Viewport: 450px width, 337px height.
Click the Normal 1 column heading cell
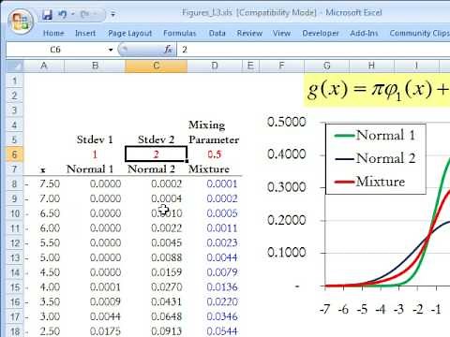[x=95, y=169]
